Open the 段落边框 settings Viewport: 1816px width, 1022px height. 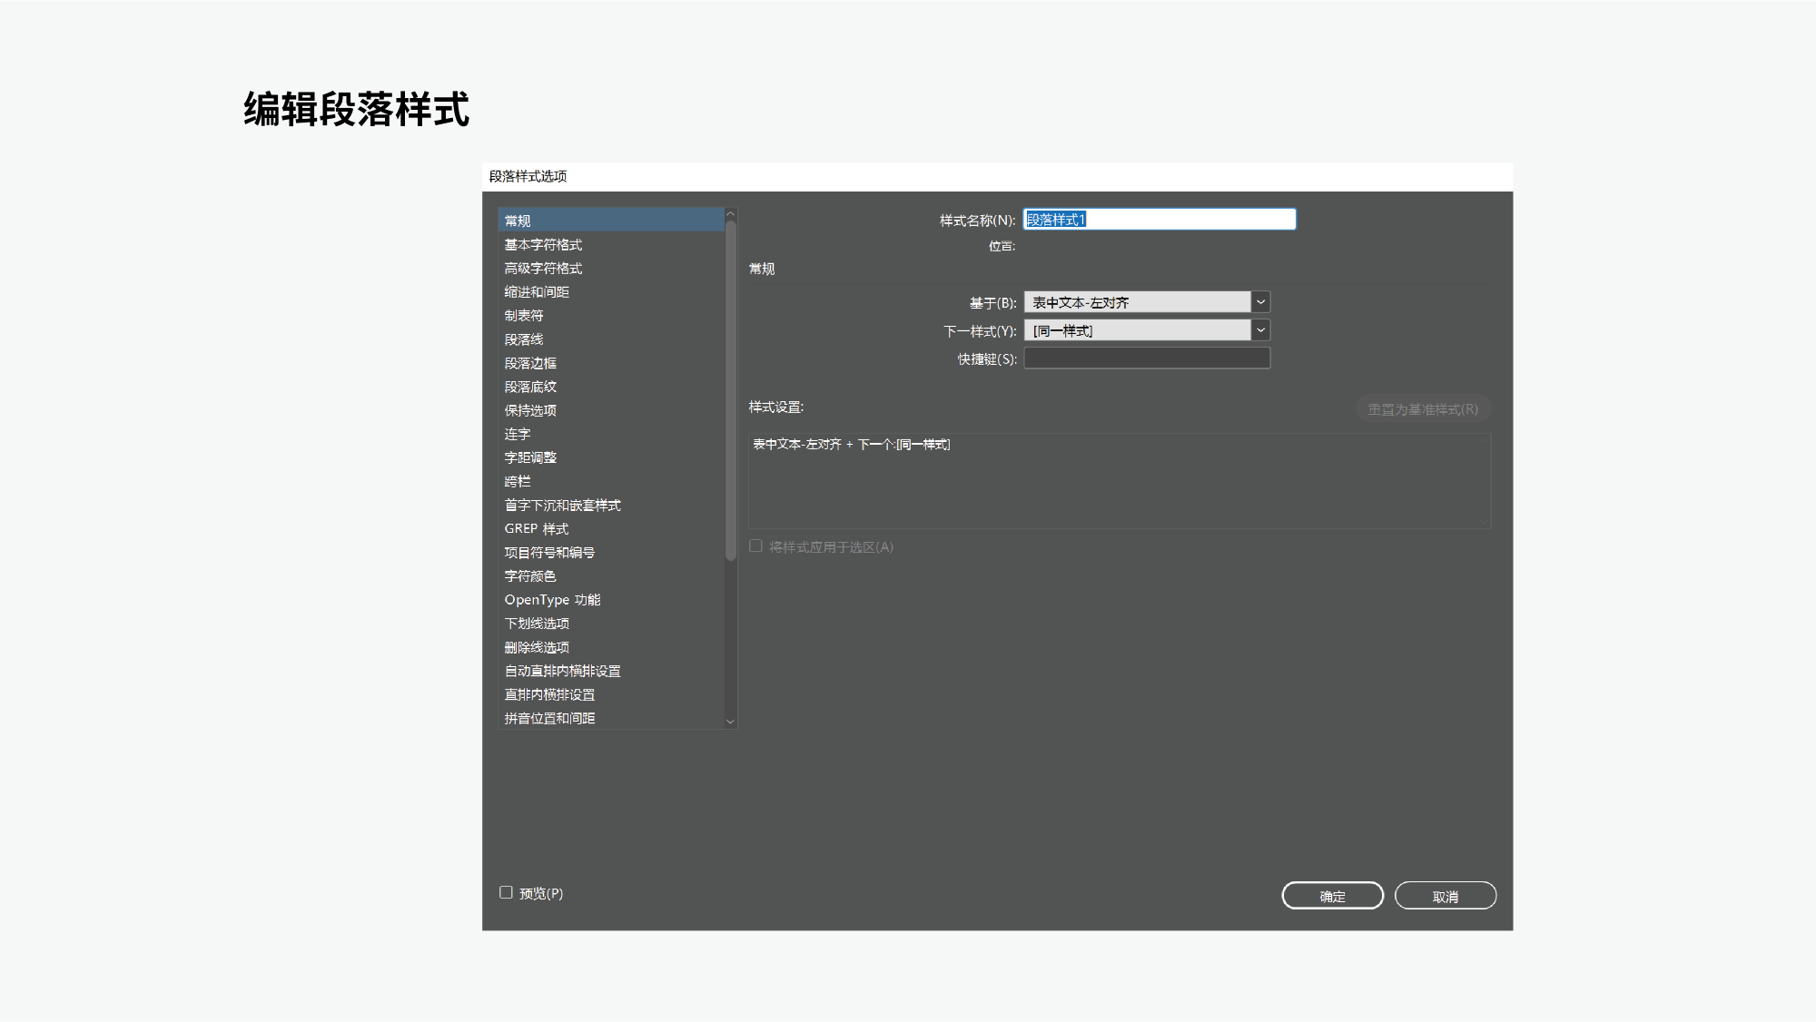[x=611, y=362]
